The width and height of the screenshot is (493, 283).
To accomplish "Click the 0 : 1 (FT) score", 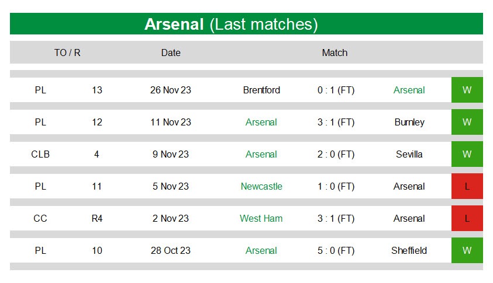I will click(x=336, y=90).
